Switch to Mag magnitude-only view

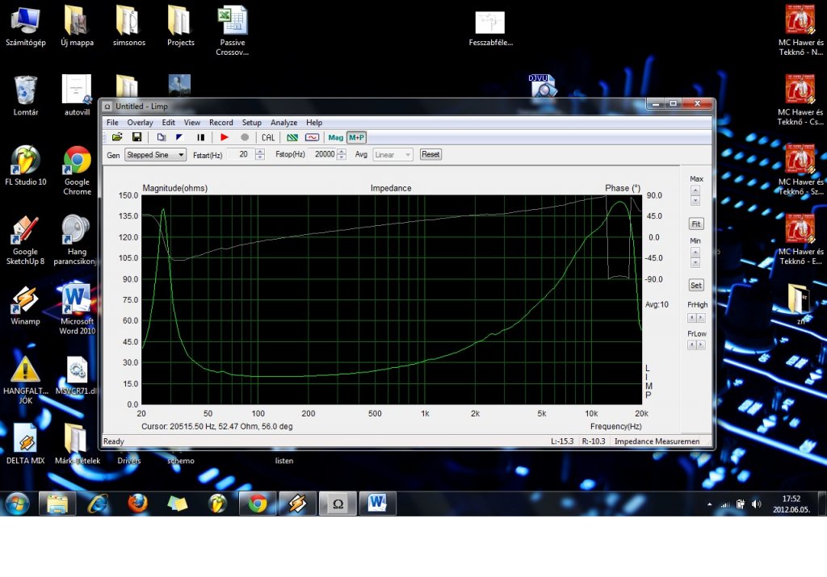(x=335, y=137)
